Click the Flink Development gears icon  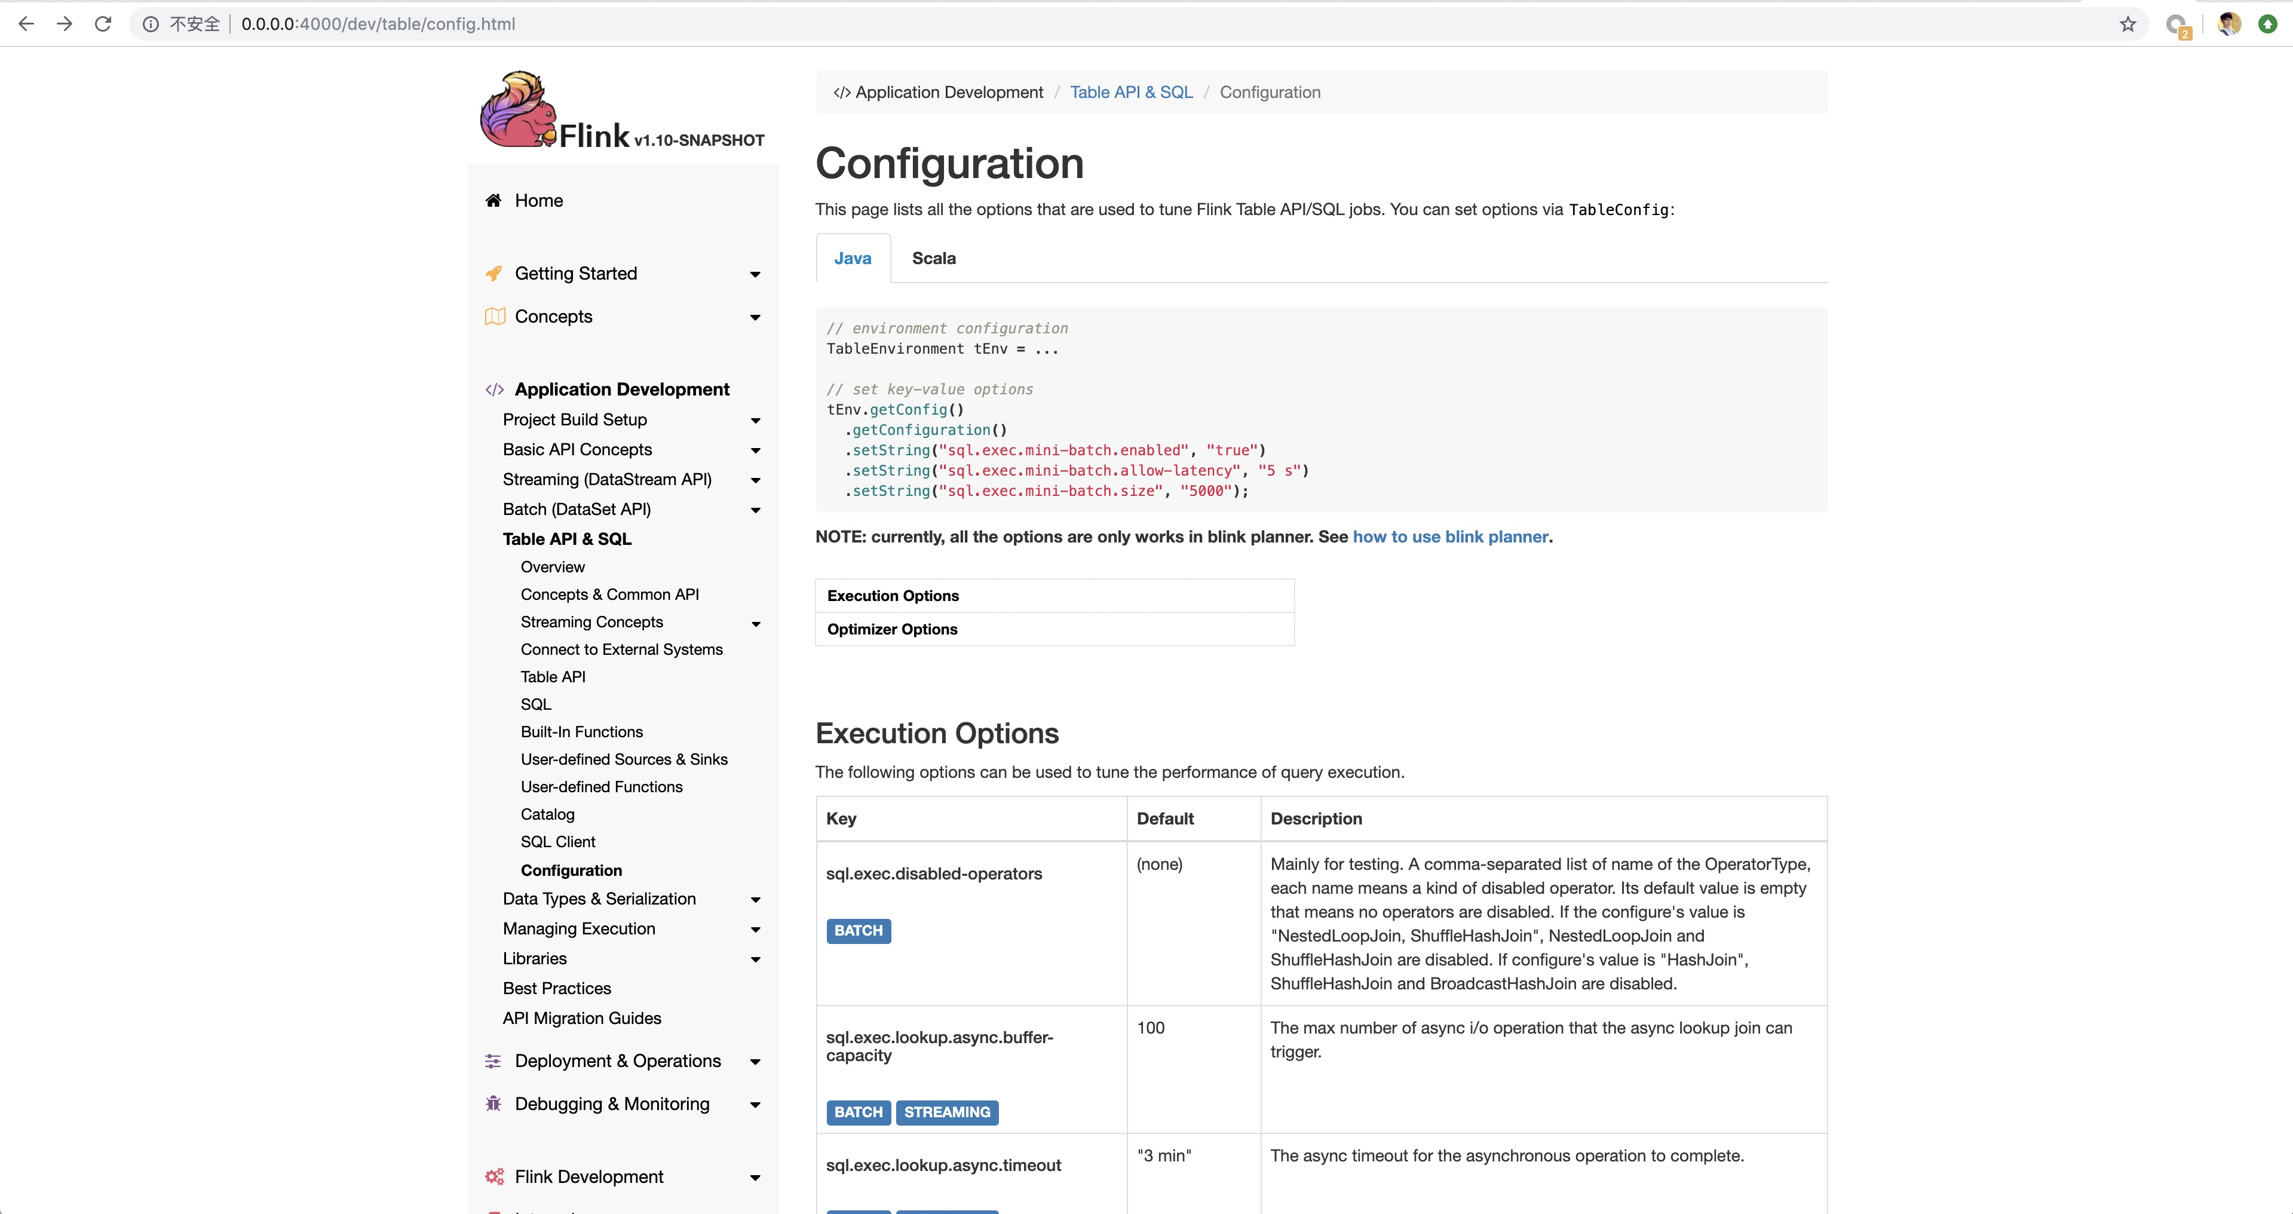(494, 1176)
